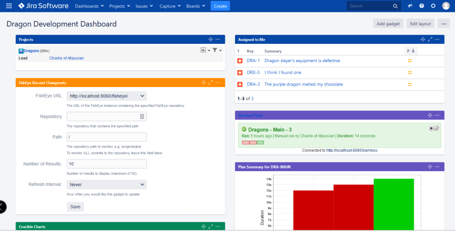Open FishEye Recent Changesets gadget options menu
Viewport: 455px width, 231px height.
click(218, 82)
